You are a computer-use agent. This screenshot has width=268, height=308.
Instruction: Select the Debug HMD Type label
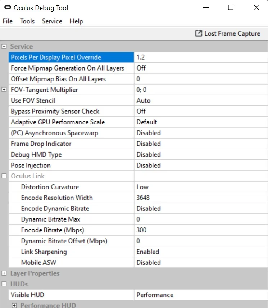[x=36, y=155]
